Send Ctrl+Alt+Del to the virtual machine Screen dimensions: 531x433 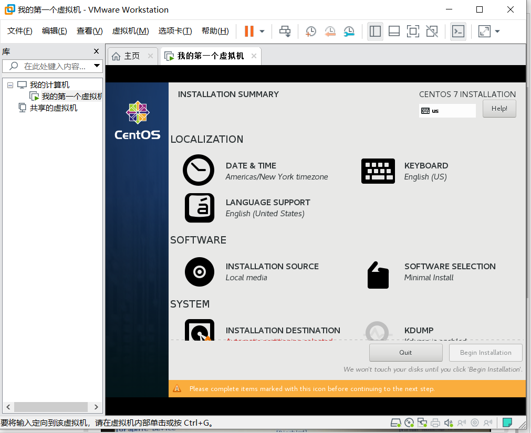point(285,31)
